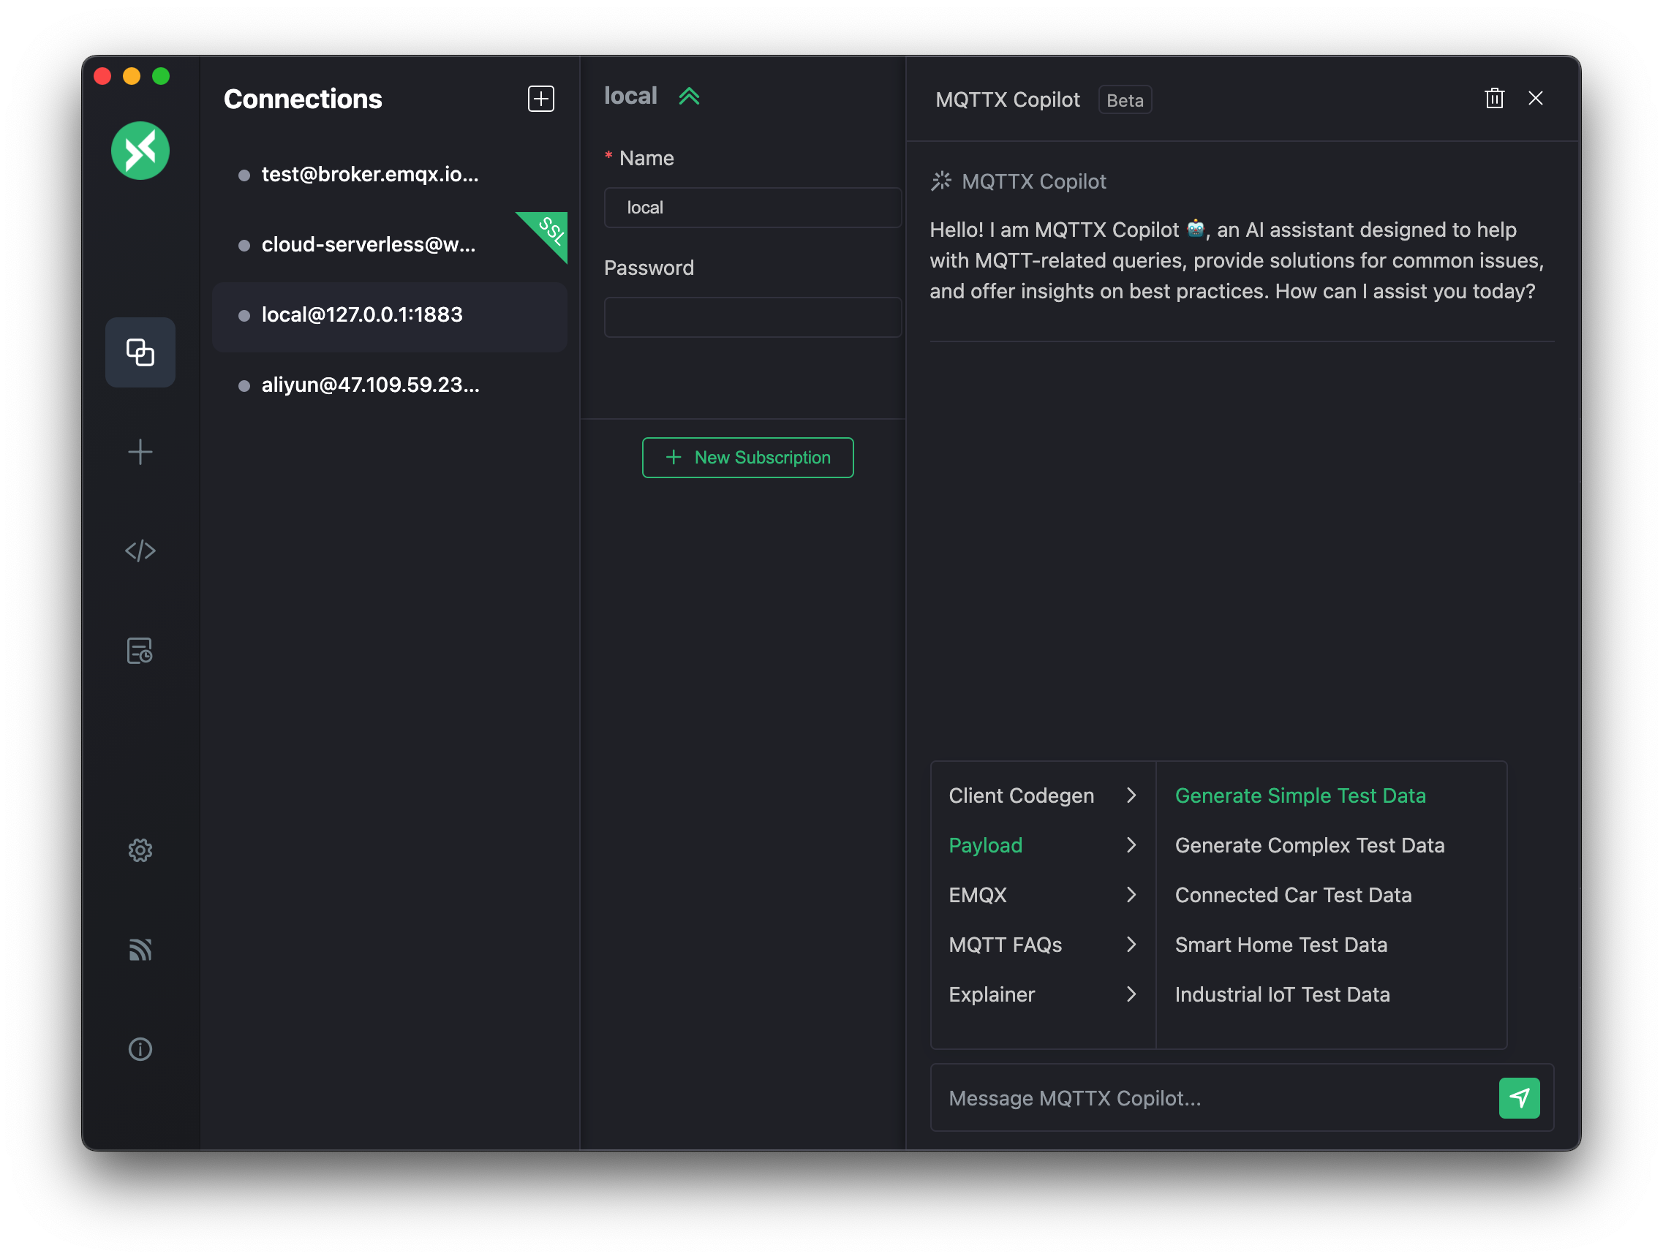Screen dimensions: 1663x1259
Task: Collapse the local connection details chevron
Action: (689, 97)
